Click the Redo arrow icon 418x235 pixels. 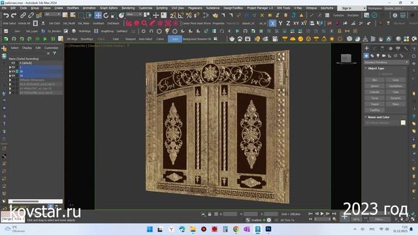point(14,16)
